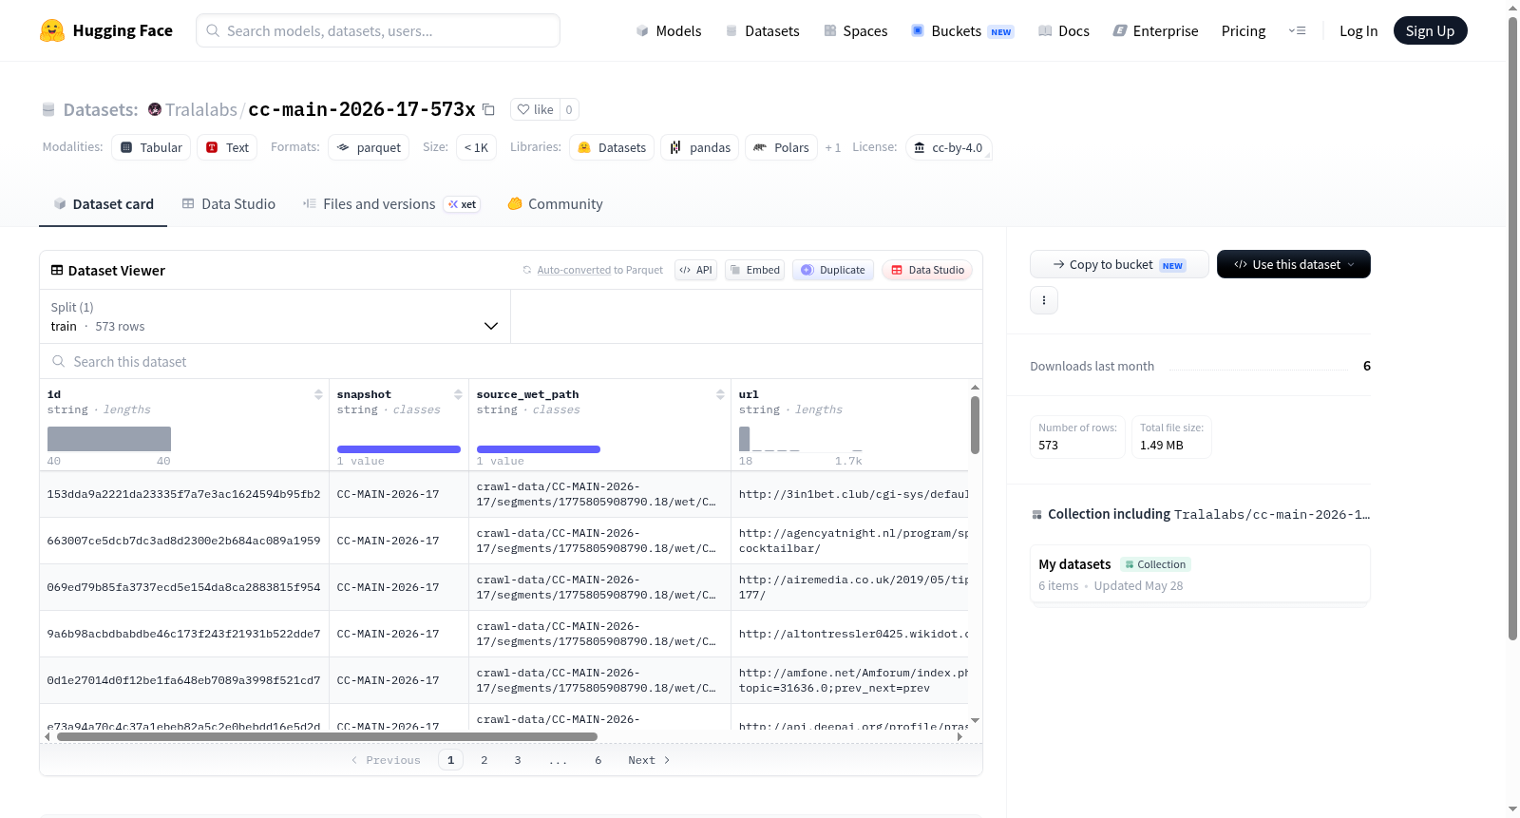Click the like count 0
The image size is (1520, 818).
click(x=569, y=109)
